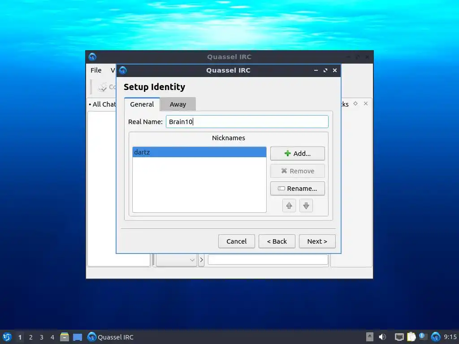459x344 pixels.
Task: Click the Connect toolbar icon in the main window
Action: (103, 87)
